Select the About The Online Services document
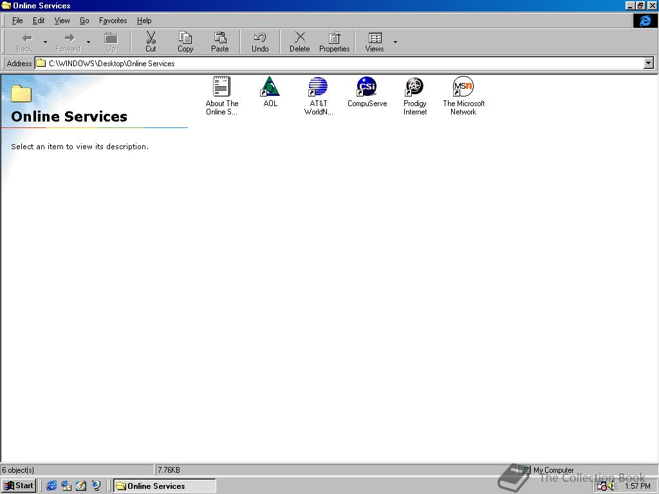 point(221,95)
